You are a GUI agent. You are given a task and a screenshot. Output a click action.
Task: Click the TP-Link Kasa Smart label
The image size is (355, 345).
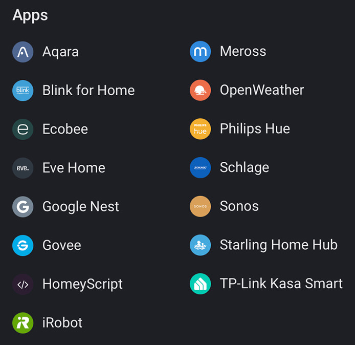tap(281, 284)
